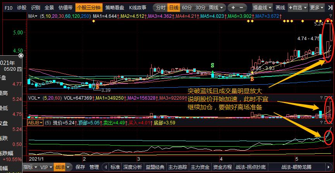This screenshot has width=335, height=173.
Task: Select the highlighted 个股三分钟 tab
Action: tap(89, 8)
